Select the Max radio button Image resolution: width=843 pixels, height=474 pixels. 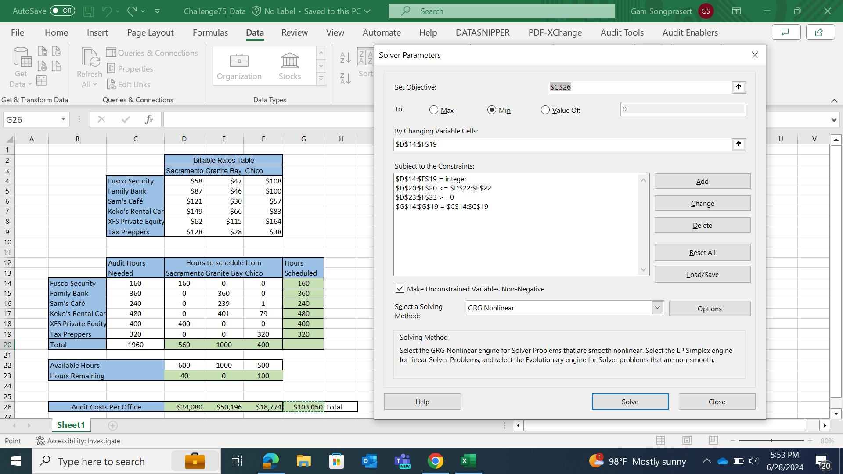point(434,110)
